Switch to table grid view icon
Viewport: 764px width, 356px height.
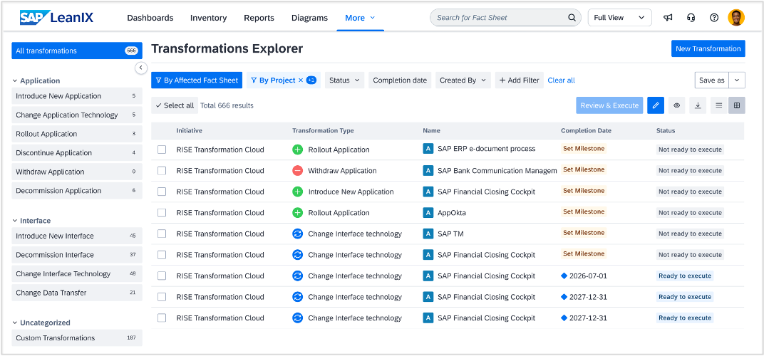737,105
